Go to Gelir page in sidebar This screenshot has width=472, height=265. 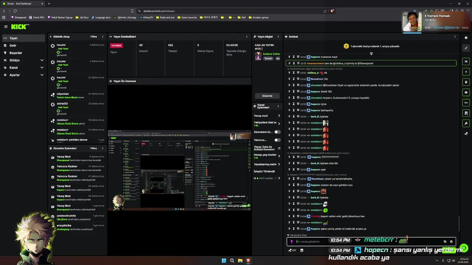point(24,45)
